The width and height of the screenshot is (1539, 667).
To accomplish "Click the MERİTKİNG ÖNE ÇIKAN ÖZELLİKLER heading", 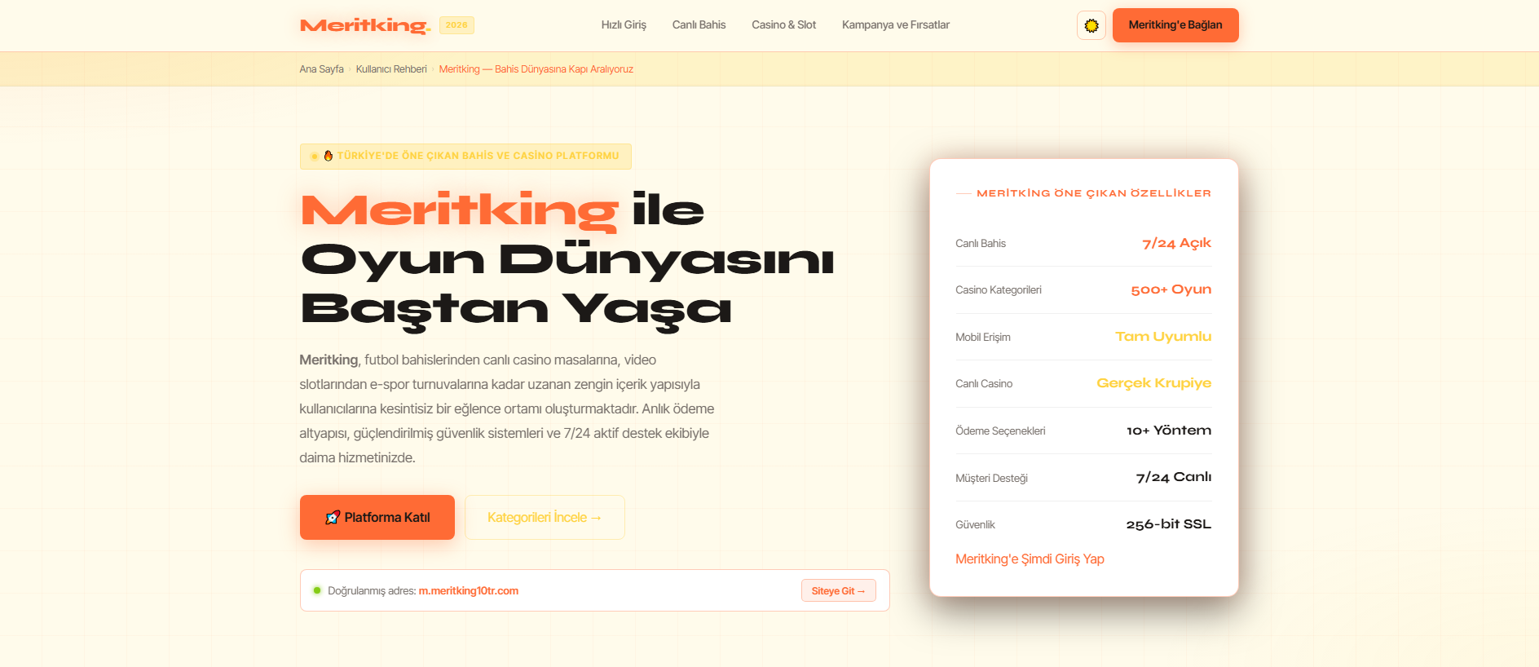I will click(x=1094, y=193).
